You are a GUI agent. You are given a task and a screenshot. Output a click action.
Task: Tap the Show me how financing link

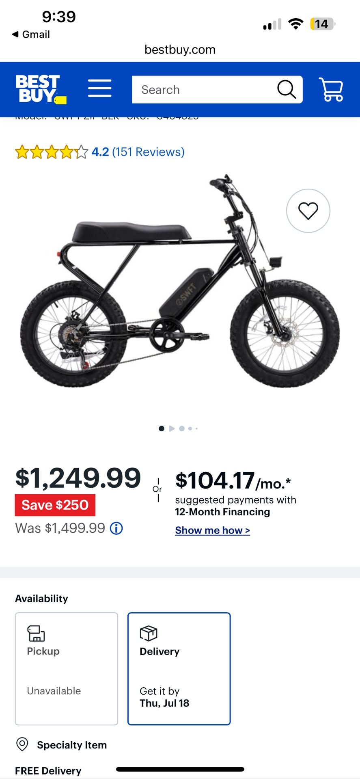[212, 530]
